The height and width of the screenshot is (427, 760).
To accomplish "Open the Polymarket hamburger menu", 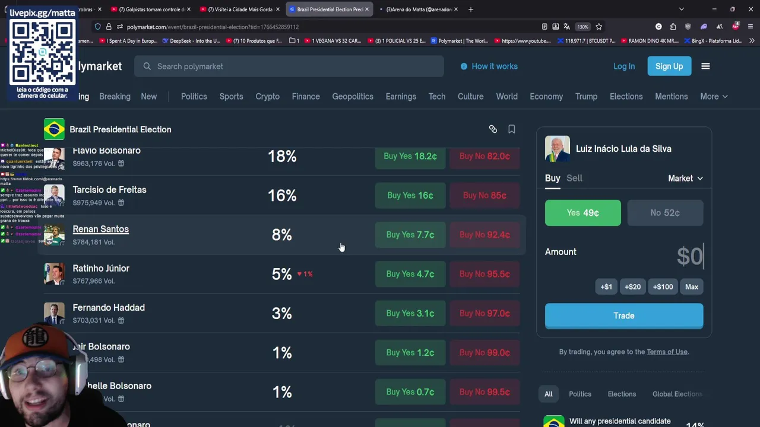I will [705, 66].
